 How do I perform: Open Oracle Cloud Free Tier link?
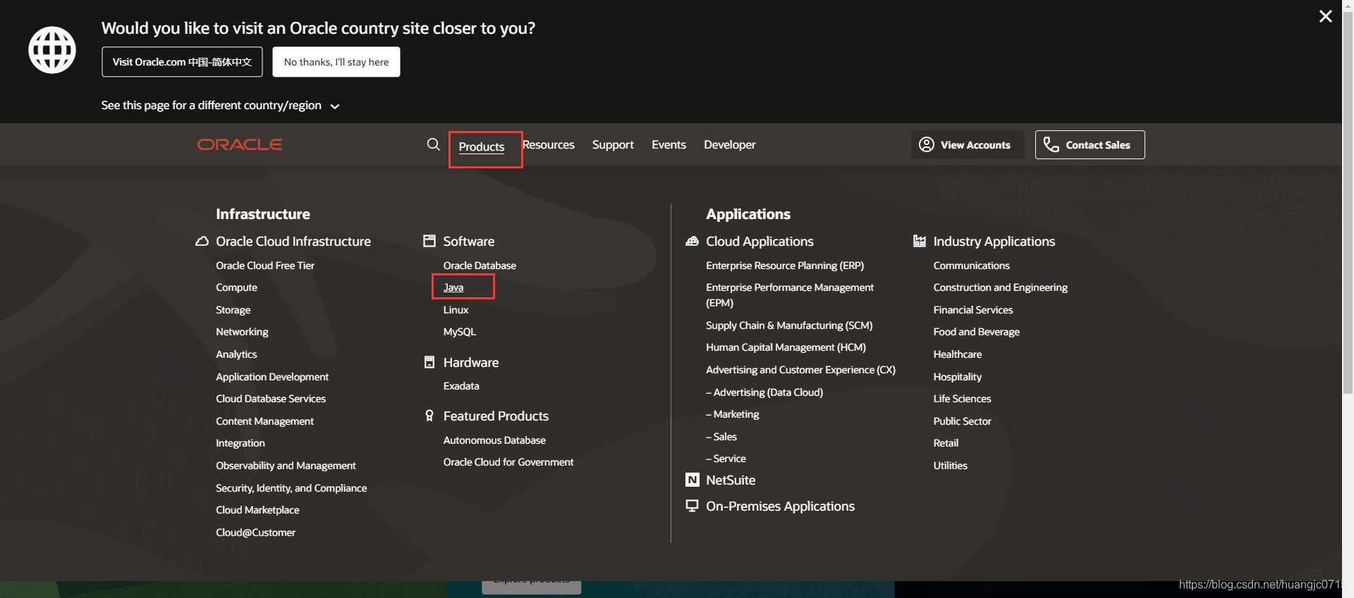point(265,266)
